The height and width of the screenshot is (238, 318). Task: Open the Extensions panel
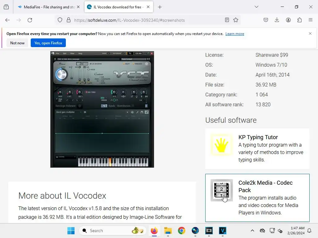299,20
